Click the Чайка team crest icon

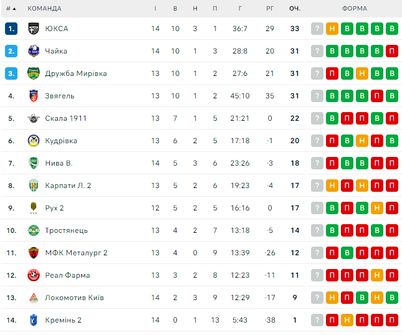(34, 51)
